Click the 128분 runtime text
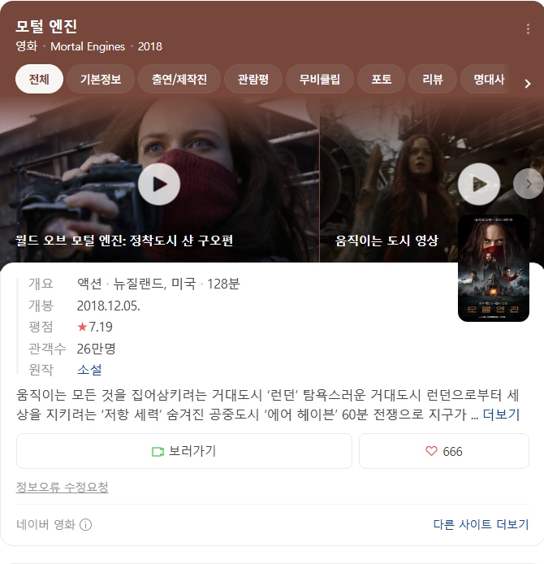Screen dimensions: 544x564 coord(223,284)
